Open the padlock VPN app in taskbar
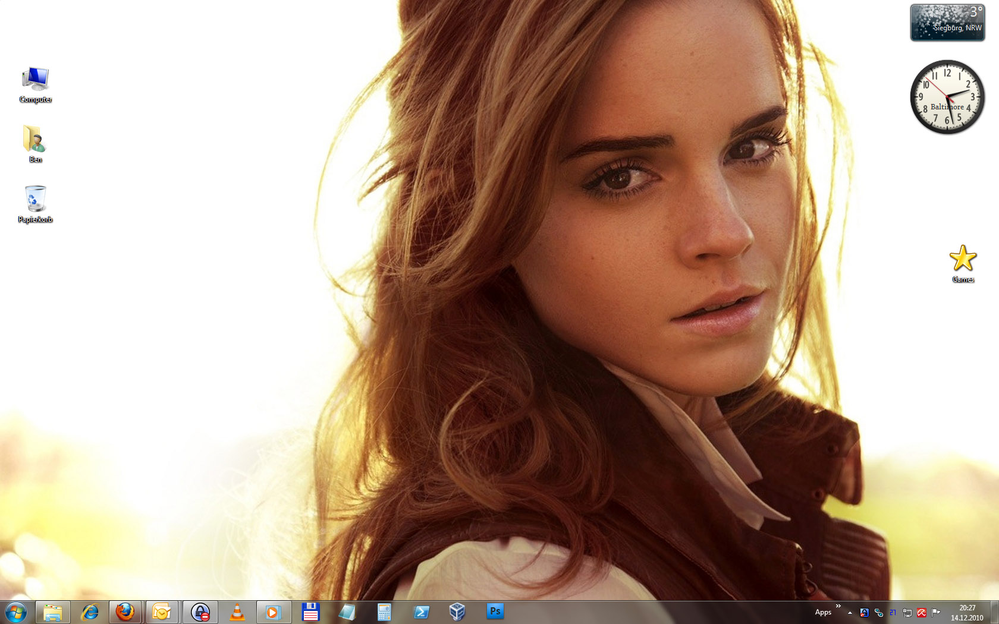 [200, 612]
